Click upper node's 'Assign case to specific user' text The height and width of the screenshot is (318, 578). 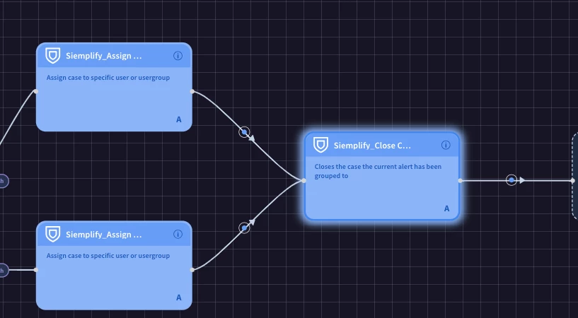point(108,78)
